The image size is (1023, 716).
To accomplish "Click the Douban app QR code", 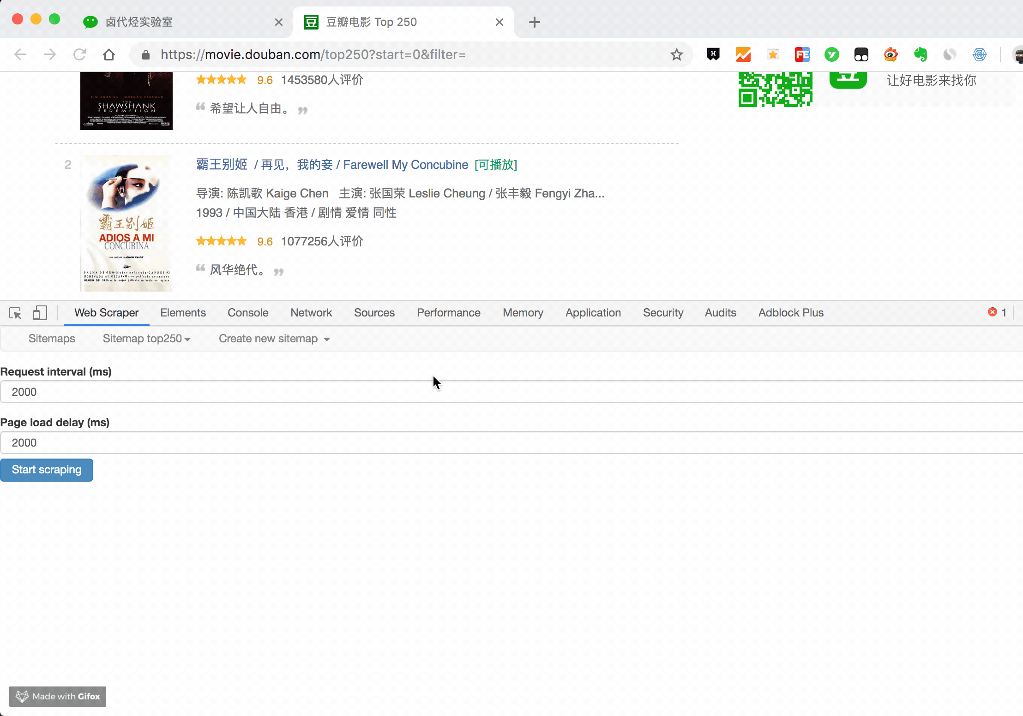I will pos(776,89).
